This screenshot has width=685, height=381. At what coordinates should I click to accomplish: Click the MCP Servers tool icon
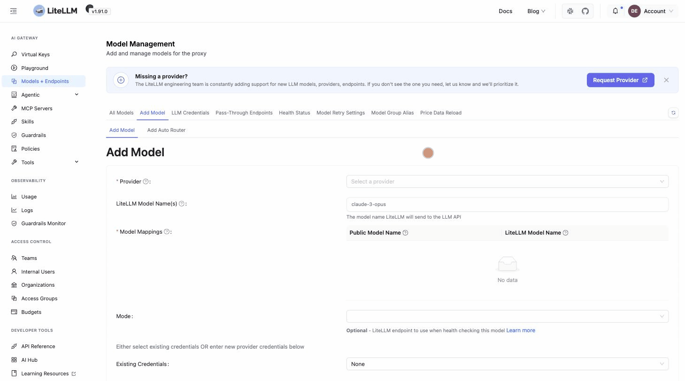click(x=14, y=108)
